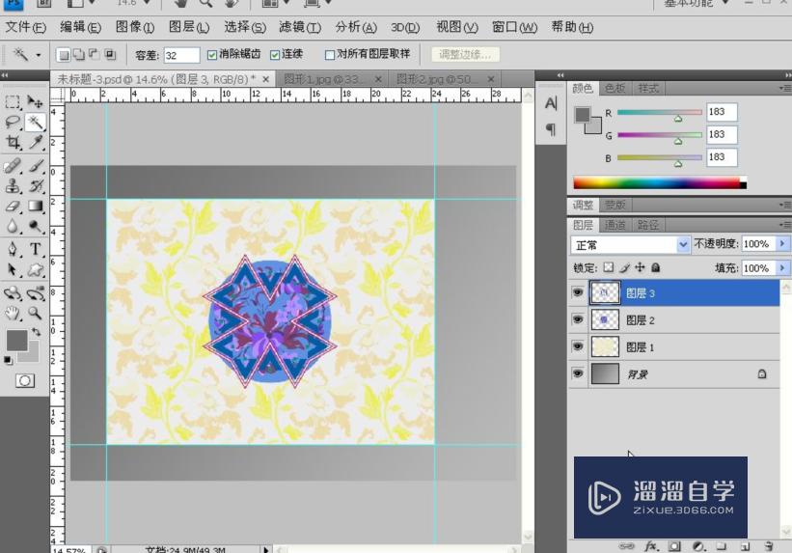Select the Healing Brush tool
The image size is (792, 553).
(13, 165)
